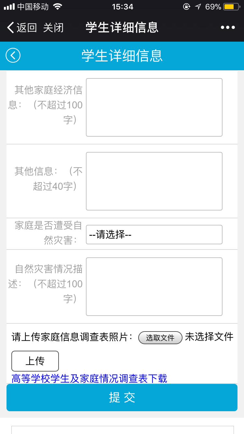Open the three-dot more menu

click(x=228, y=28)
